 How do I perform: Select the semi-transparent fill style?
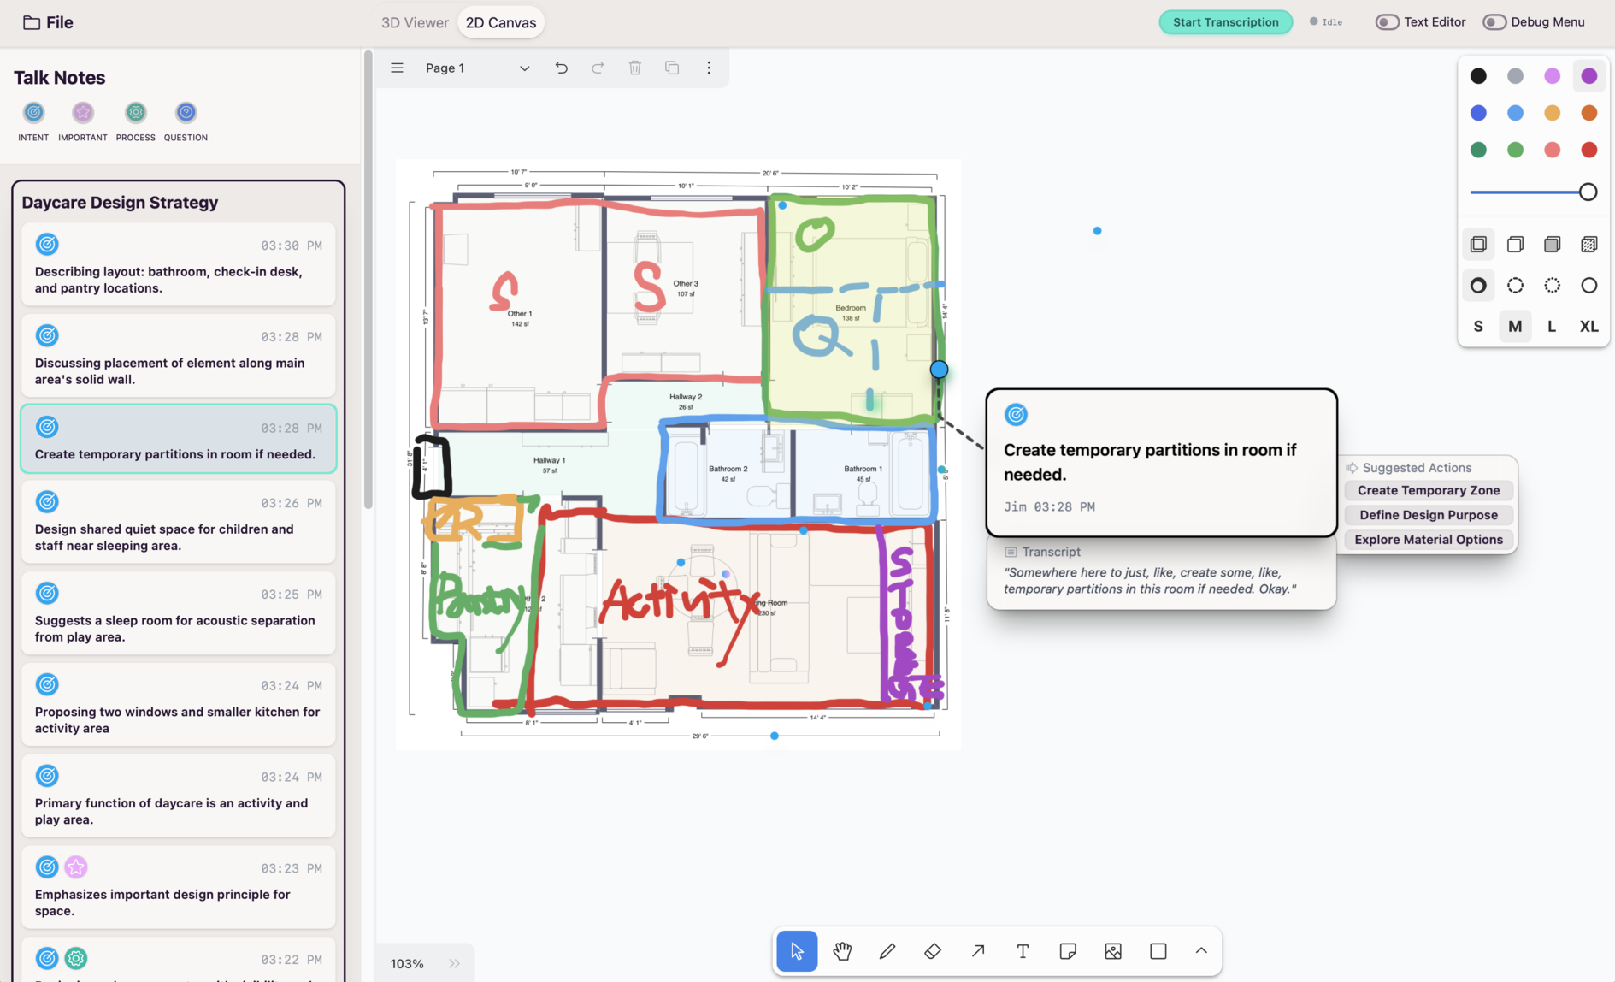tap(1515, 245)
